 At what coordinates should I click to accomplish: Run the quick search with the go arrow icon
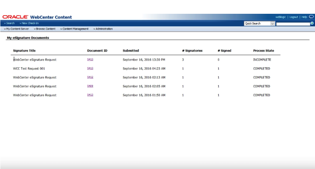(x=312, y=23)
